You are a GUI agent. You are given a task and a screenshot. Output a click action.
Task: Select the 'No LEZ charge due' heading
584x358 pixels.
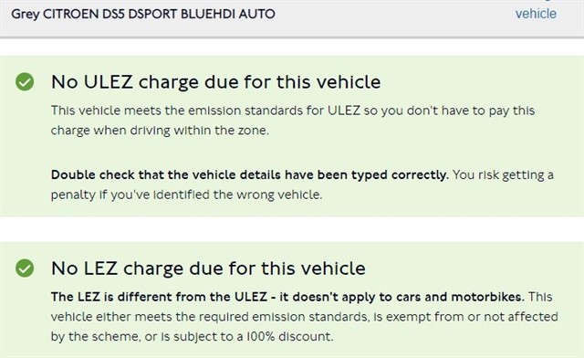click(x=208, y=268)
